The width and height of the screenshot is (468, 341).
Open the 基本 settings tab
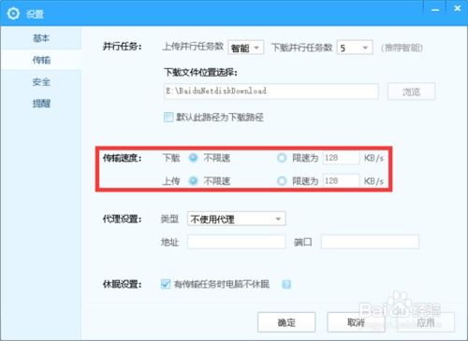[x=41, y=38]
